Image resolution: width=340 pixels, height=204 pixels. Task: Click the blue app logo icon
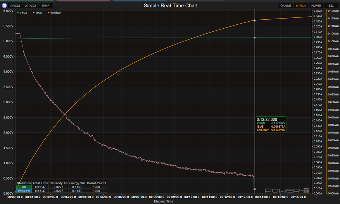point(4,6)
